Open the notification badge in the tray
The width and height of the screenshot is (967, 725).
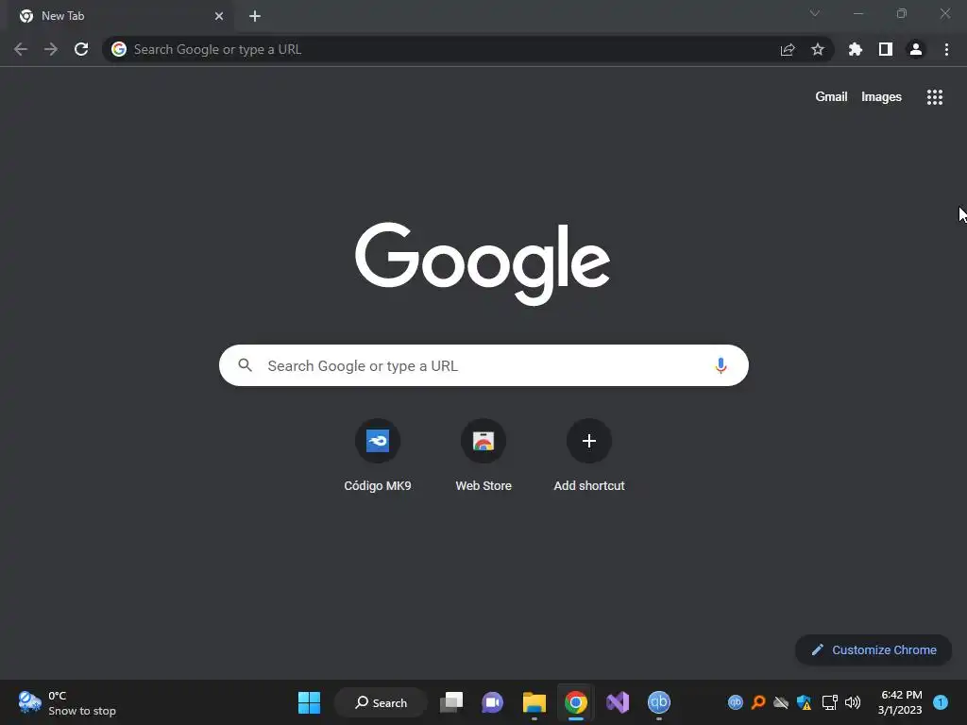(941, 702)
